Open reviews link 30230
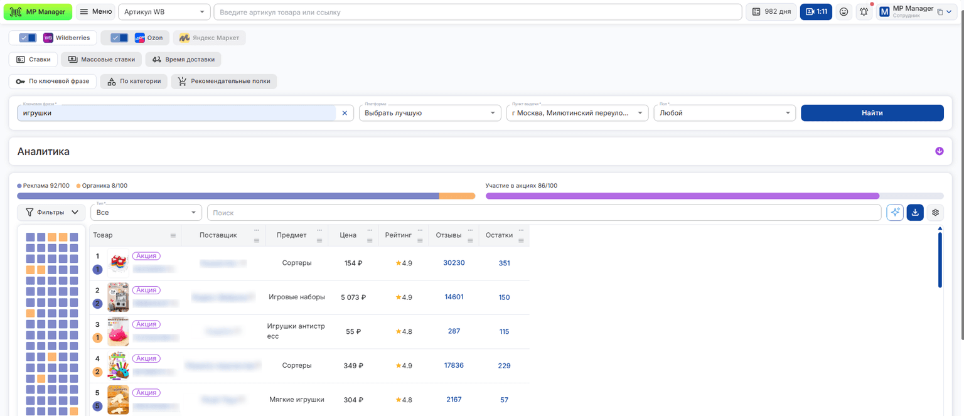 tap(454, 263)
